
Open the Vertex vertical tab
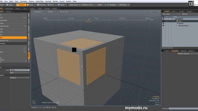(29, 43)
